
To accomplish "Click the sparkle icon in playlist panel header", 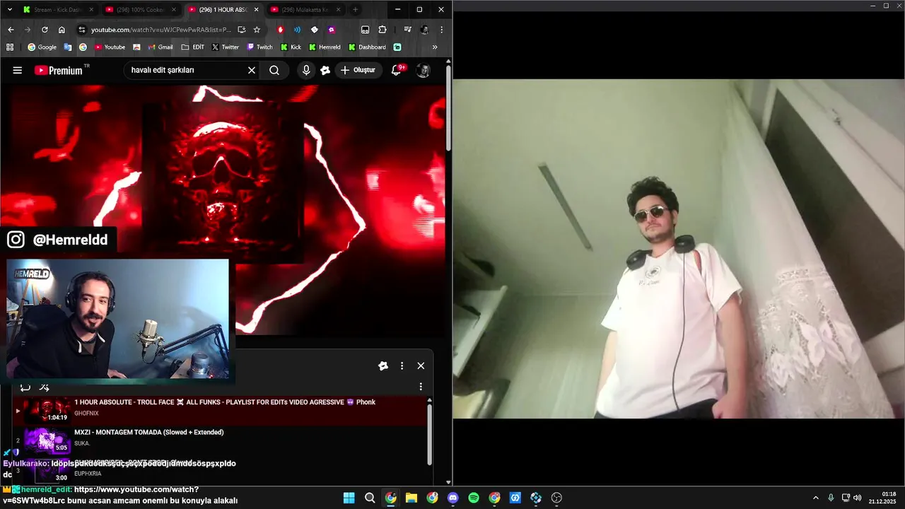I will [383, 365].
